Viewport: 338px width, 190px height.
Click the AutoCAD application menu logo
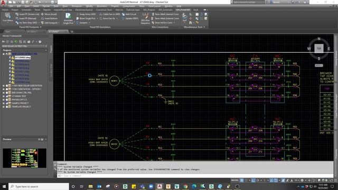point(3,3)
